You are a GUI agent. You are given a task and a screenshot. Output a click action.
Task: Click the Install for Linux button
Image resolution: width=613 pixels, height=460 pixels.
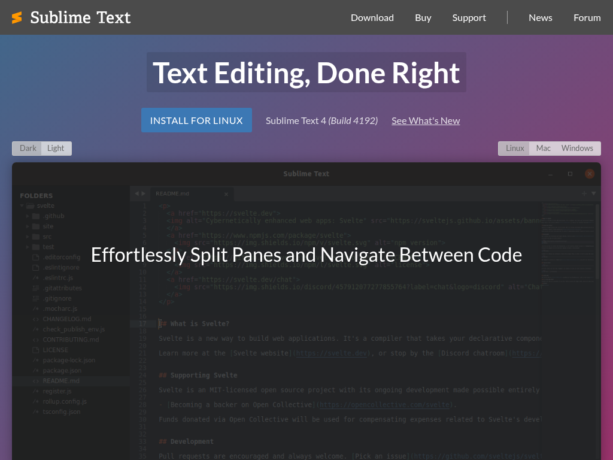point(196,120)
